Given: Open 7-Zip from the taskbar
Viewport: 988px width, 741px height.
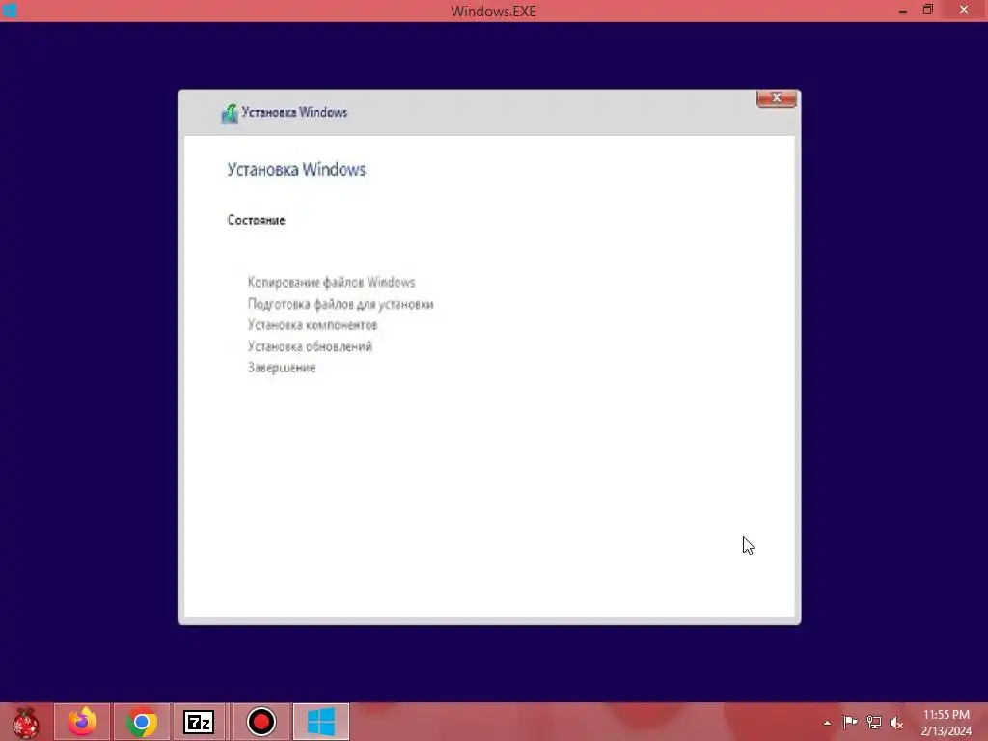Looking at the screenshot, I should (x=199, y=722).
